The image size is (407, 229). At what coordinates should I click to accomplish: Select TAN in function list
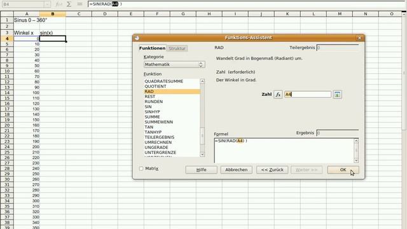coord(172,127)
